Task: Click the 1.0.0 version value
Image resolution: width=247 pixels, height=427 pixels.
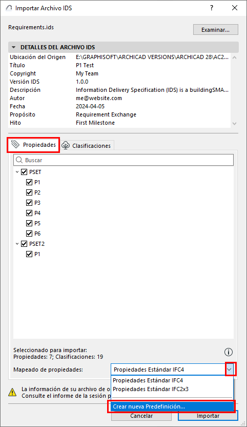Action: pos(82,82)
